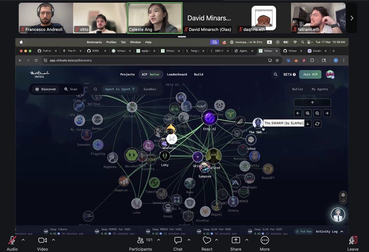
Task: Open the Bookmarks menu in the menu bar
Action: pos(94,42)
